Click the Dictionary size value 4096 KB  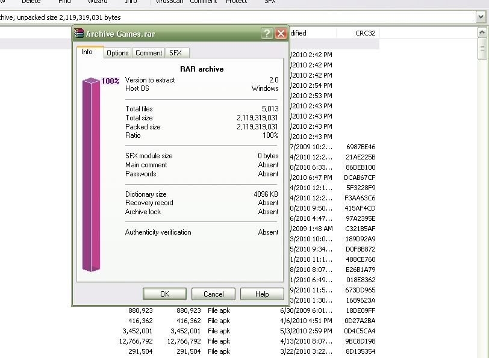pos(266,194)
